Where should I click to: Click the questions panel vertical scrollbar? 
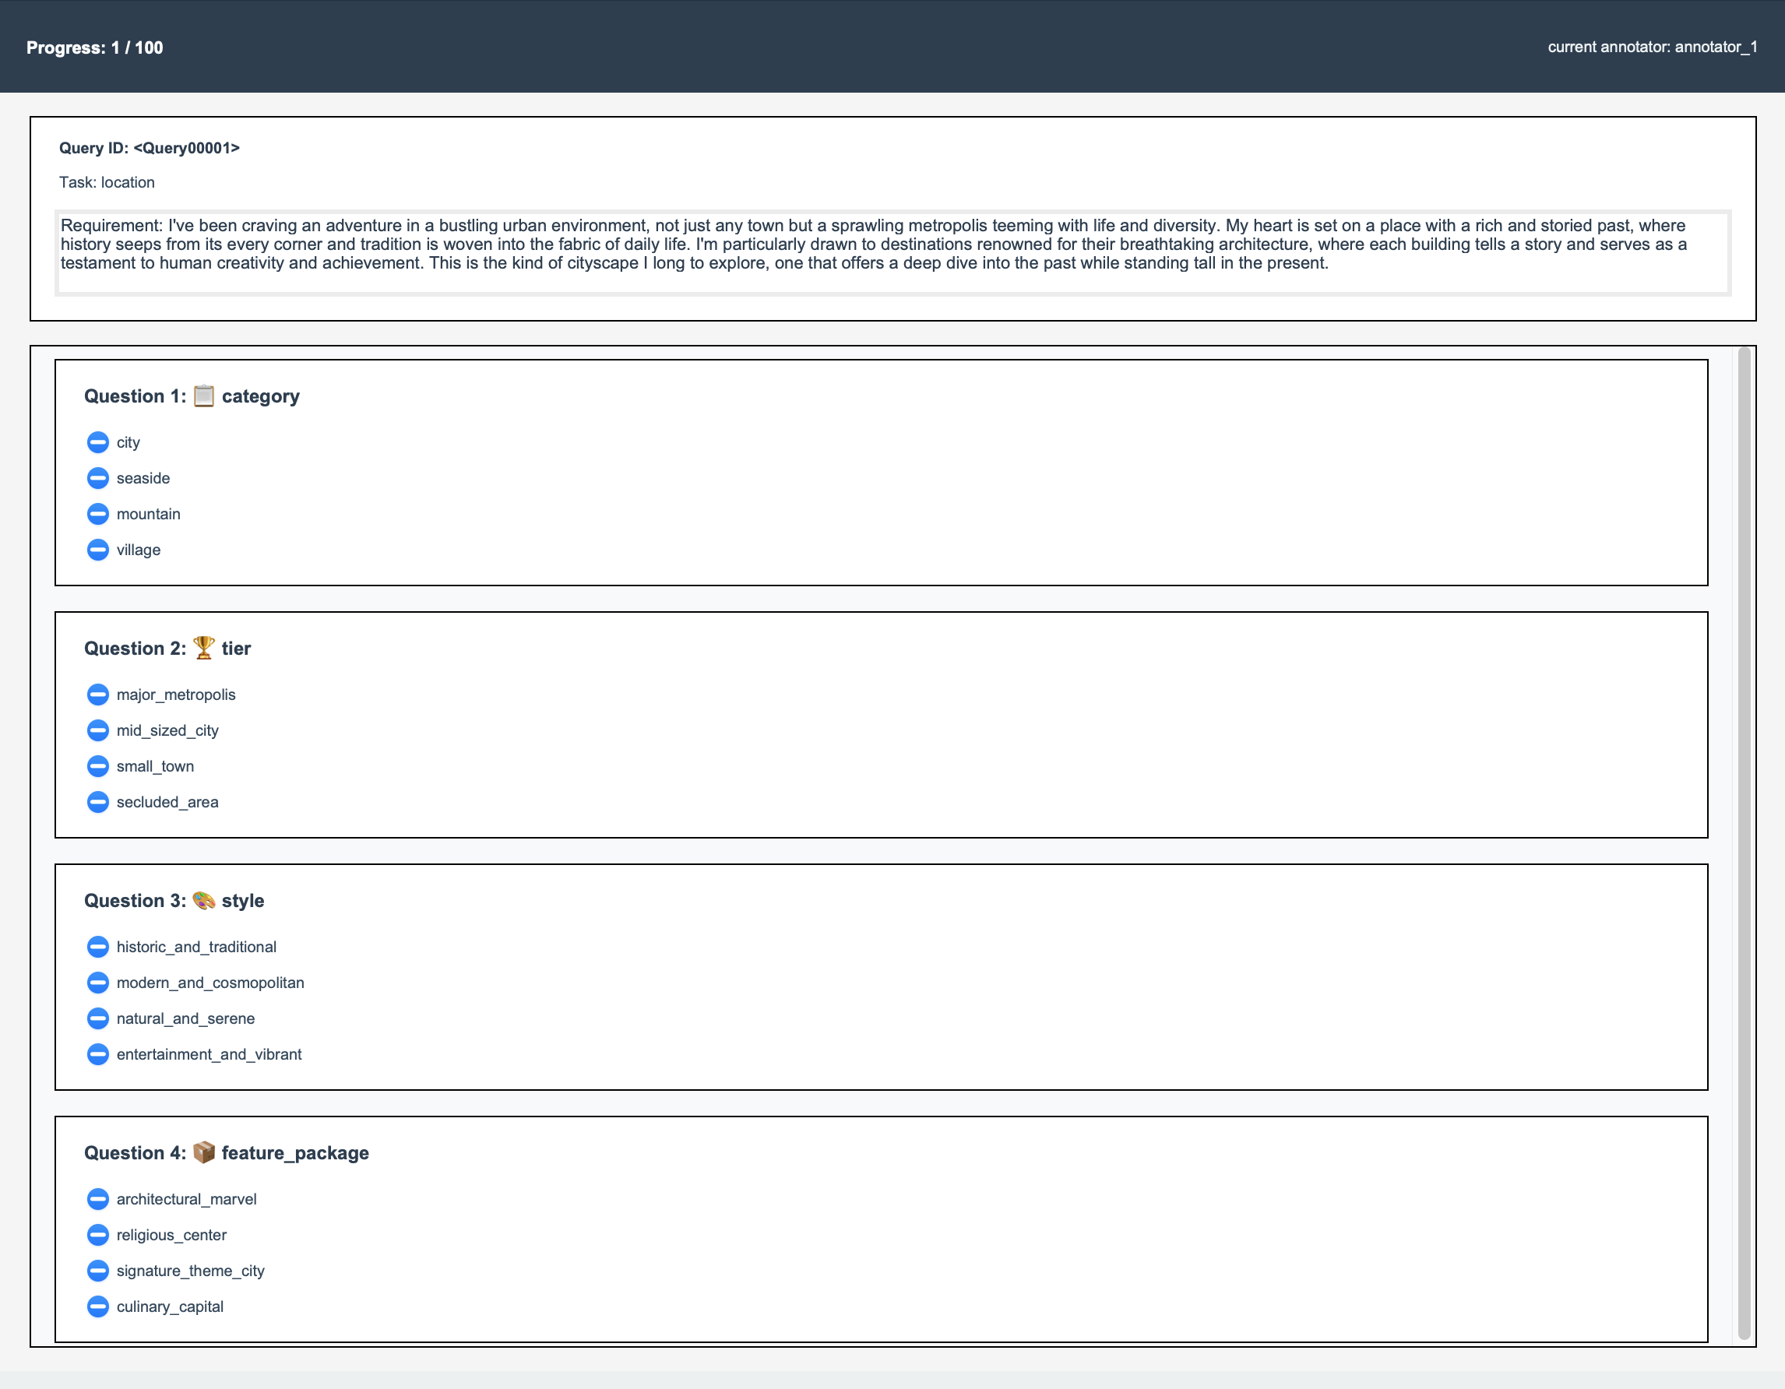coord(1743,842)
